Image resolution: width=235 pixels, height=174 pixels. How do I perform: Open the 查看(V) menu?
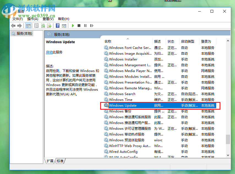[47, 19]
